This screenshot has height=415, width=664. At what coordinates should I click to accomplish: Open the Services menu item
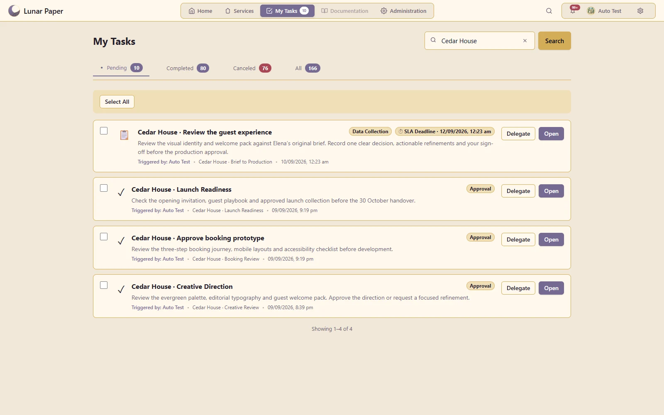pos(239,11)
